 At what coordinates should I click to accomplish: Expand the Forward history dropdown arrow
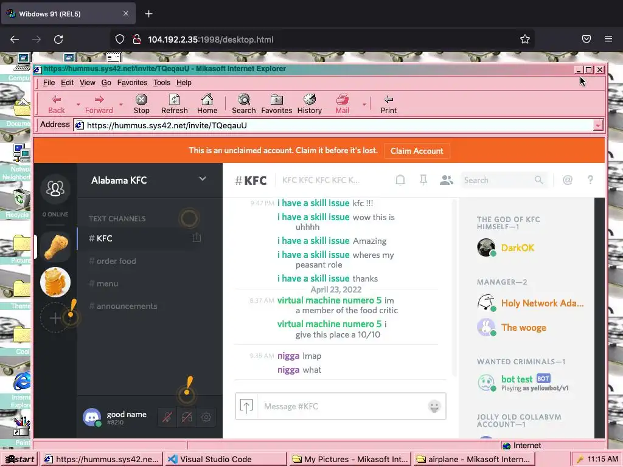coord(121,105)
